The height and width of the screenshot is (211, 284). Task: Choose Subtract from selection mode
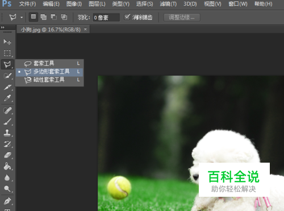pos(54,17)
